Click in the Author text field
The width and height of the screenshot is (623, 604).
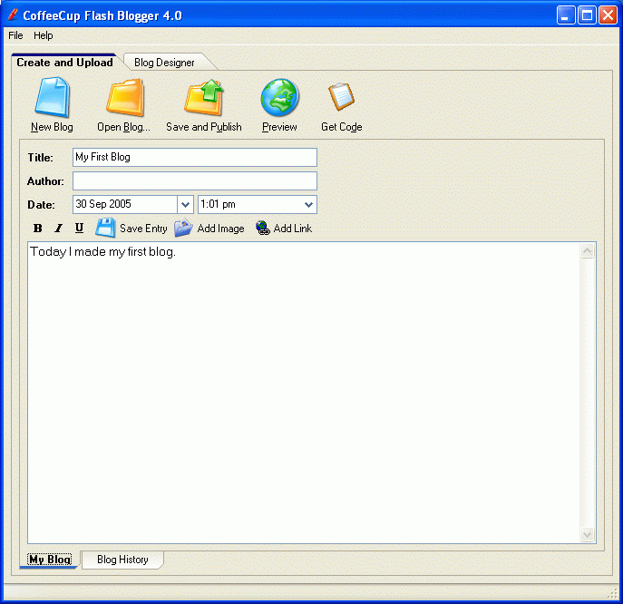pyautogui.click(x=195, y=181)
